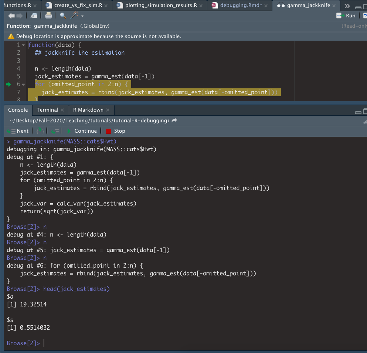Execute the Next debug line
The height and width of the screenshot is (353, 367).
pyautogui.click(x=17, y=131)
